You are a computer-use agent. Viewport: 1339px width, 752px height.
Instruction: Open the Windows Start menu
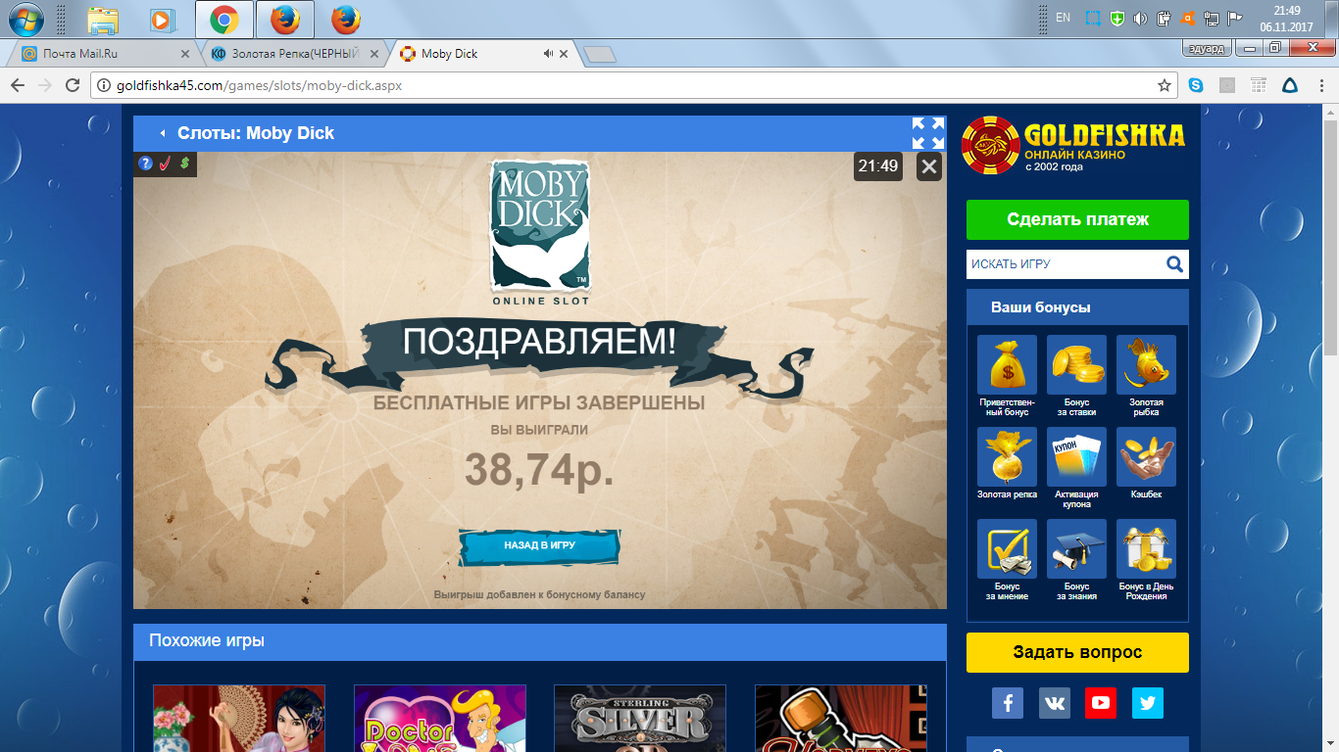pyautogui.click(x=26, y=19)
